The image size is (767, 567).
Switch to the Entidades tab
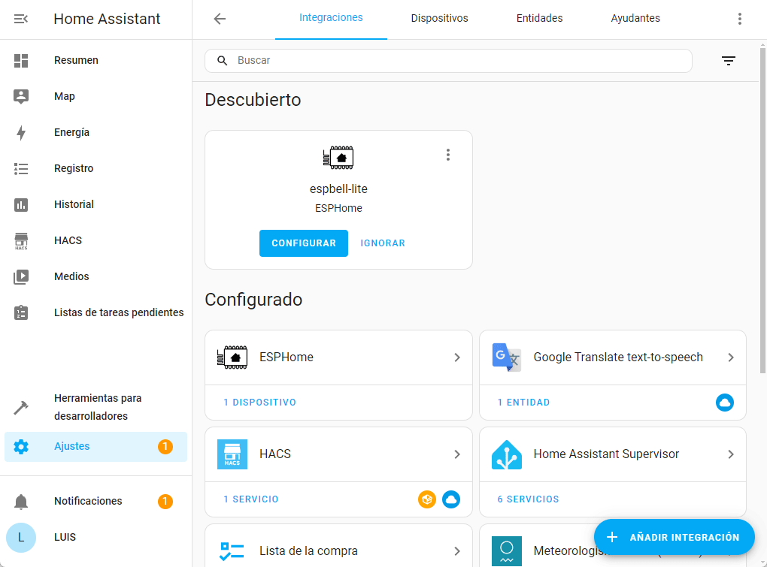click(x=540, y=19)
